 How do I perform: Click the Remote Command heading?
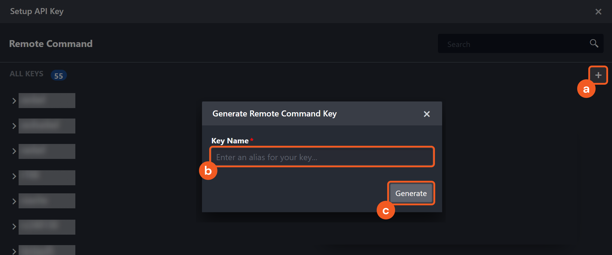(51, 44)
